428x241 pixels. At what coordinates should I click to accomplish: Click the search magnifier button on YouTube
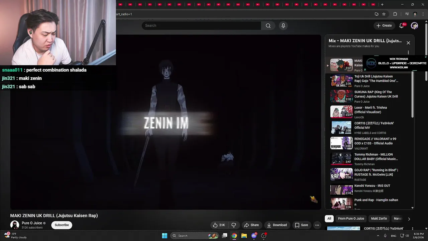point(268,26)
